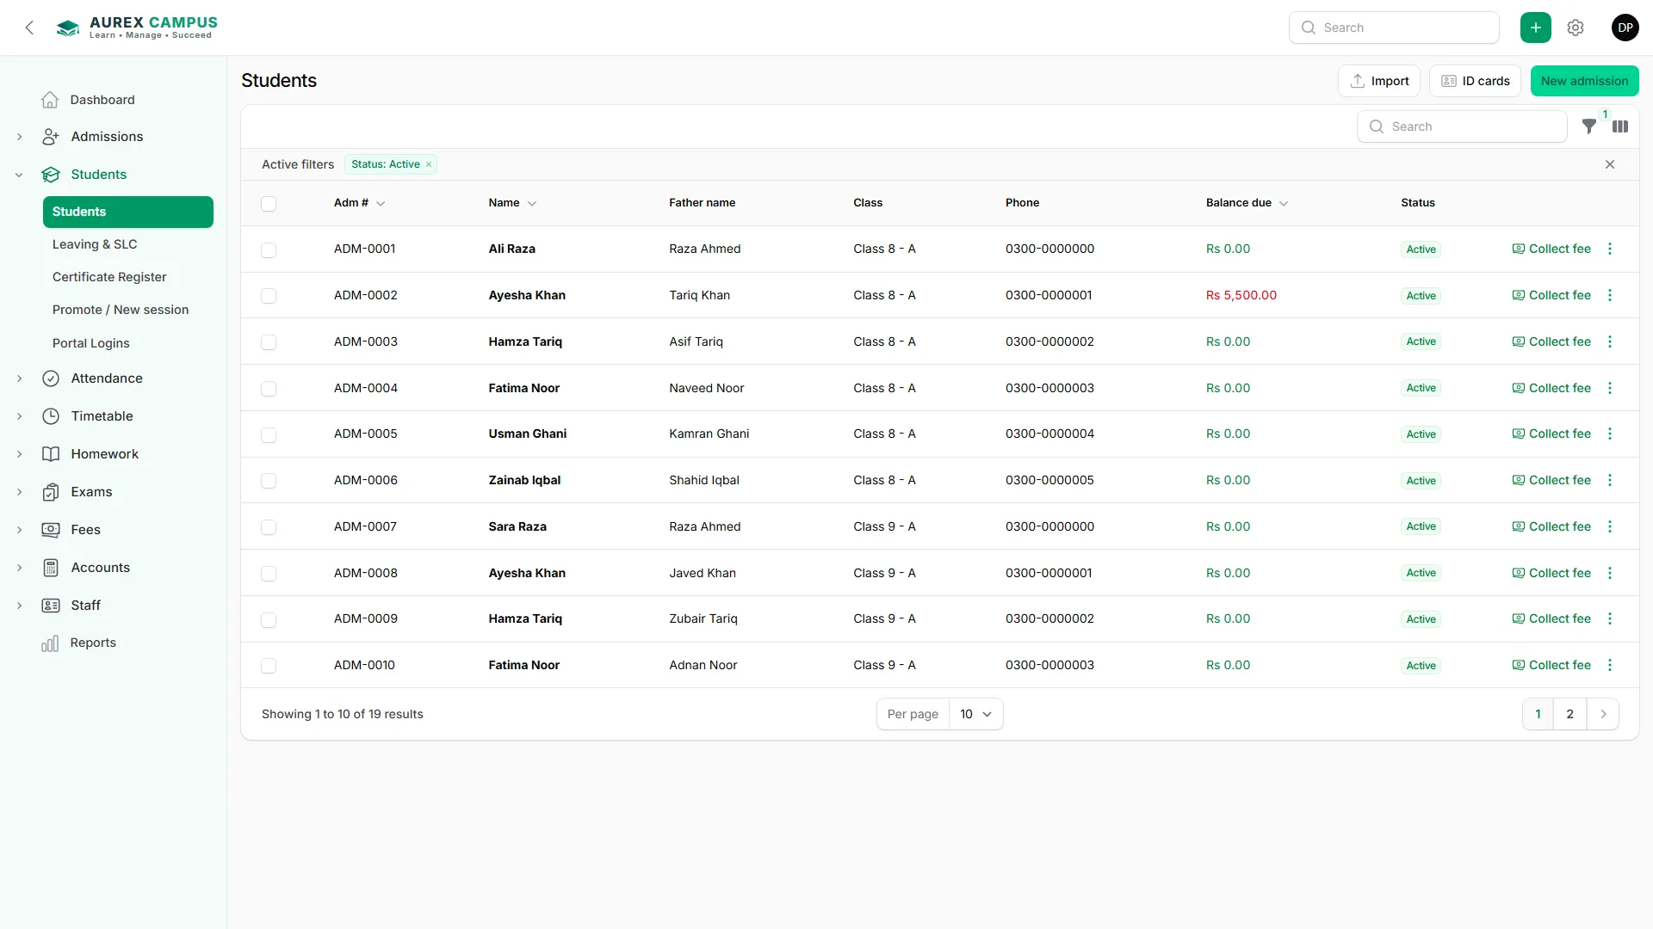Select the checkbox for ADM-0007 Sara Raza

[269, 527]
